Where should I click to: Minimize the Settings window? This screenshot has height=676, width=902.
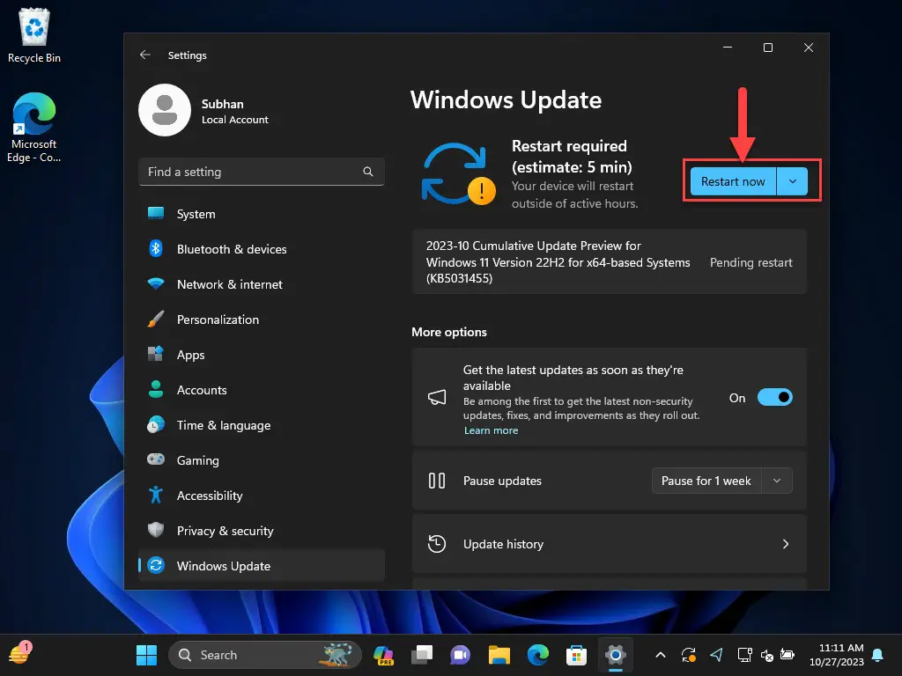pos(728,48)
